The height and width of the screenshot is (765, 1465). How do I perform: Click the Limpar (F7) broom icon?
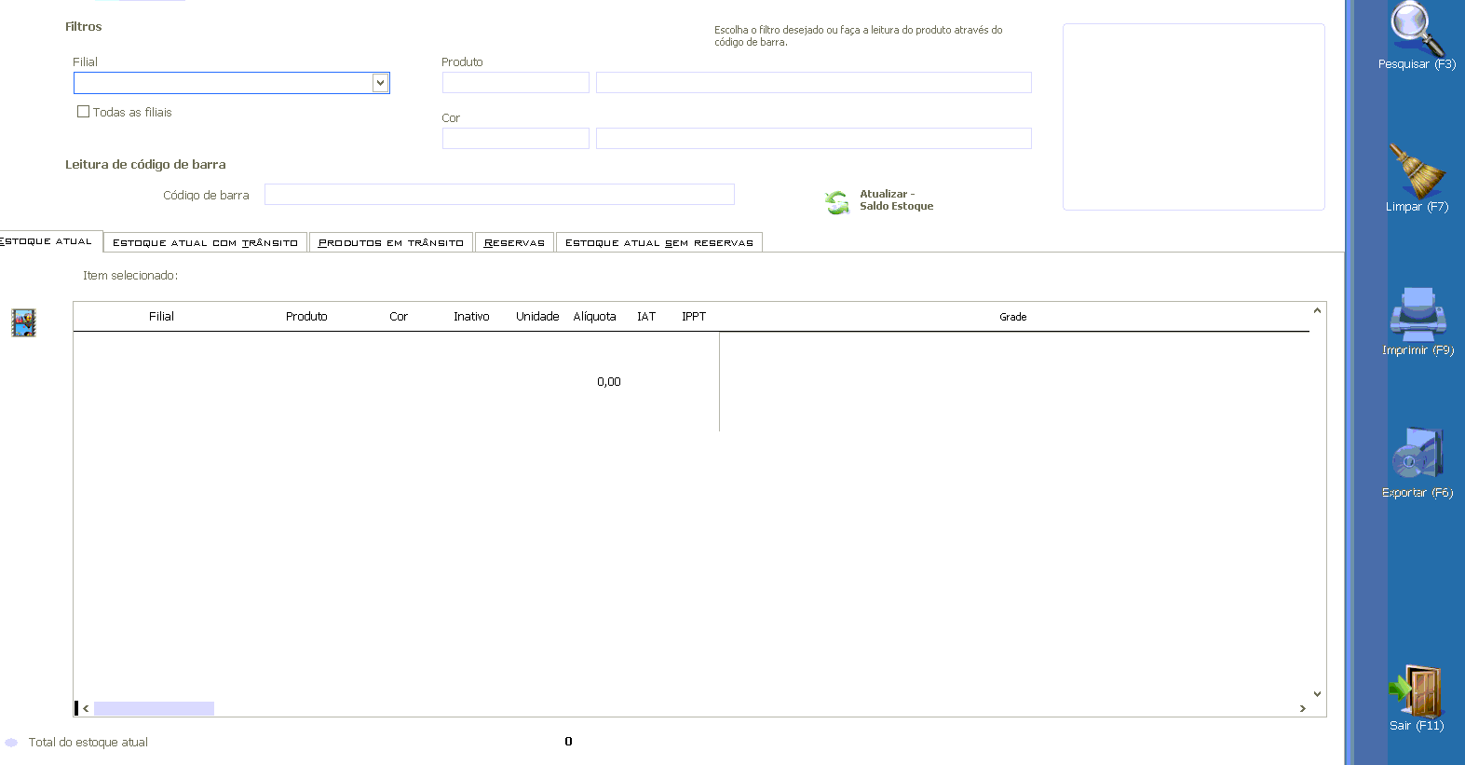point(1416,170)
